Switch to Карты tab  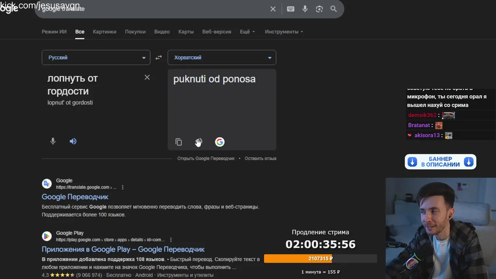[186, 32]
